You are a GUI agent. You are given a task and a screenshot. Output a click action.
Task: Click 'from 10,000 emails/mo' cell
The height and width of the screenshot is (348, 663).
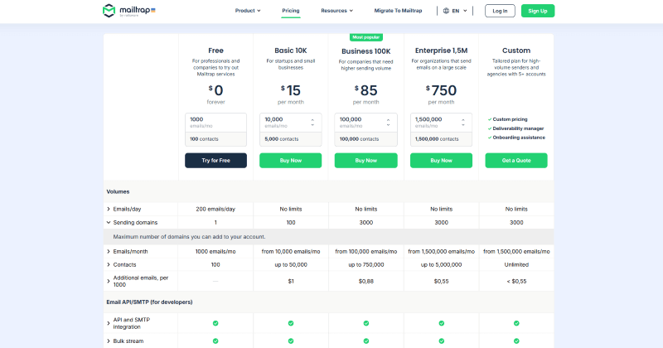point(291,251)
